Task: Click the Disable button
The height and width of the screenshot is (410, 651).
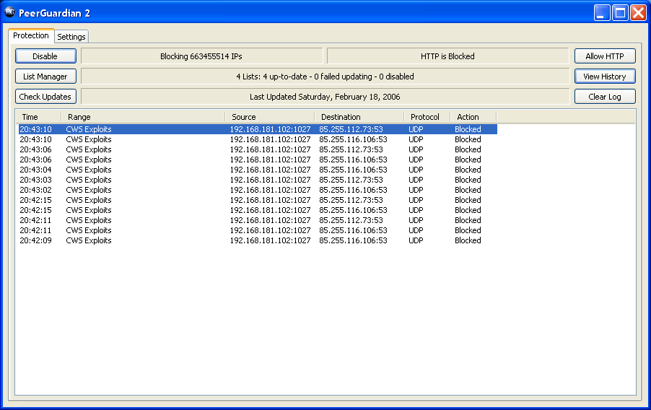Action: (x=45, y=56)
